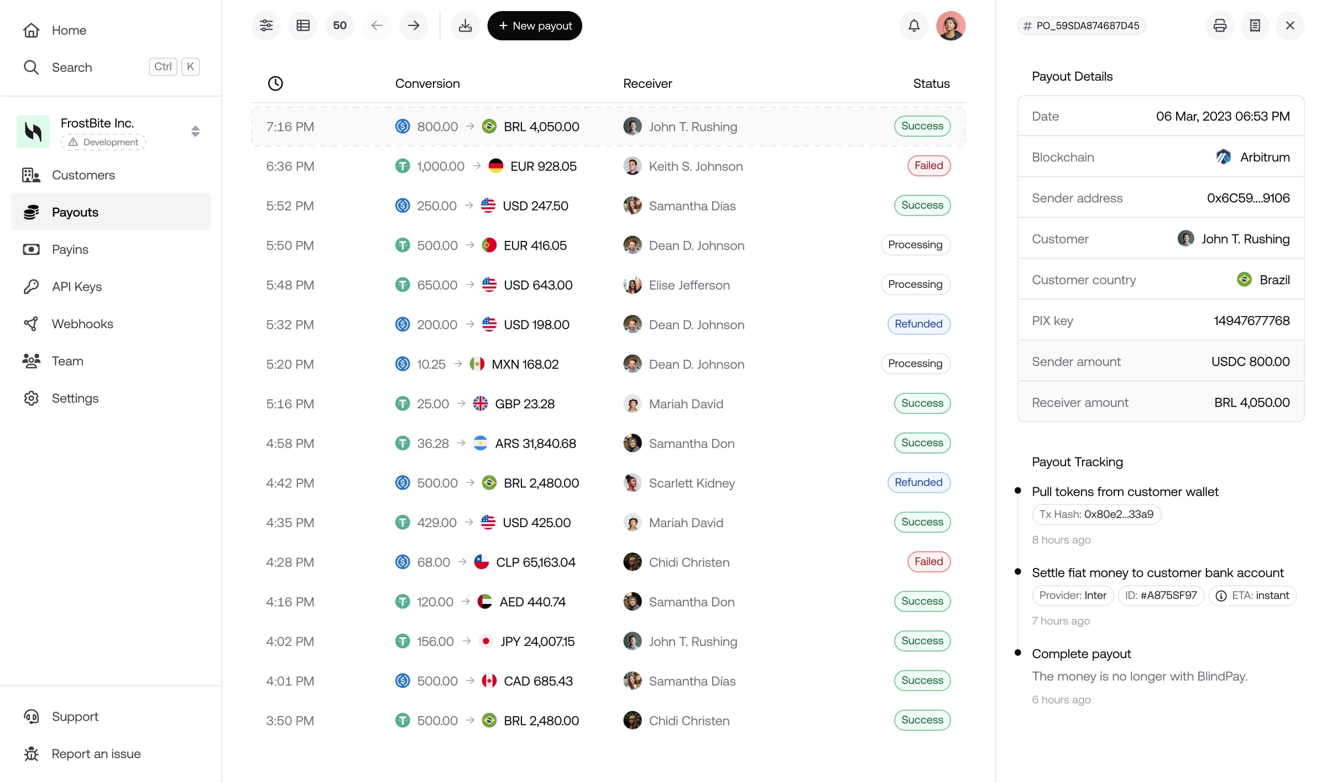Click the Receiver column header
Screen dimensions: 1327x783
tap(647, 83)
